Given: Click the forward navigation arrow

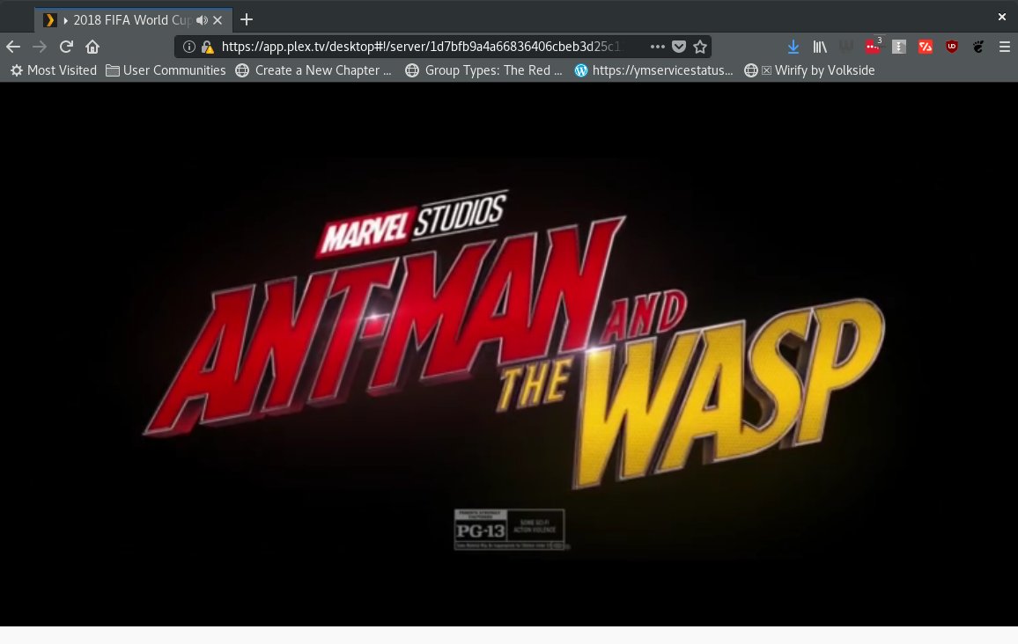Looking at the screenshot, I should pyautogui.click(x=40, y=47).
